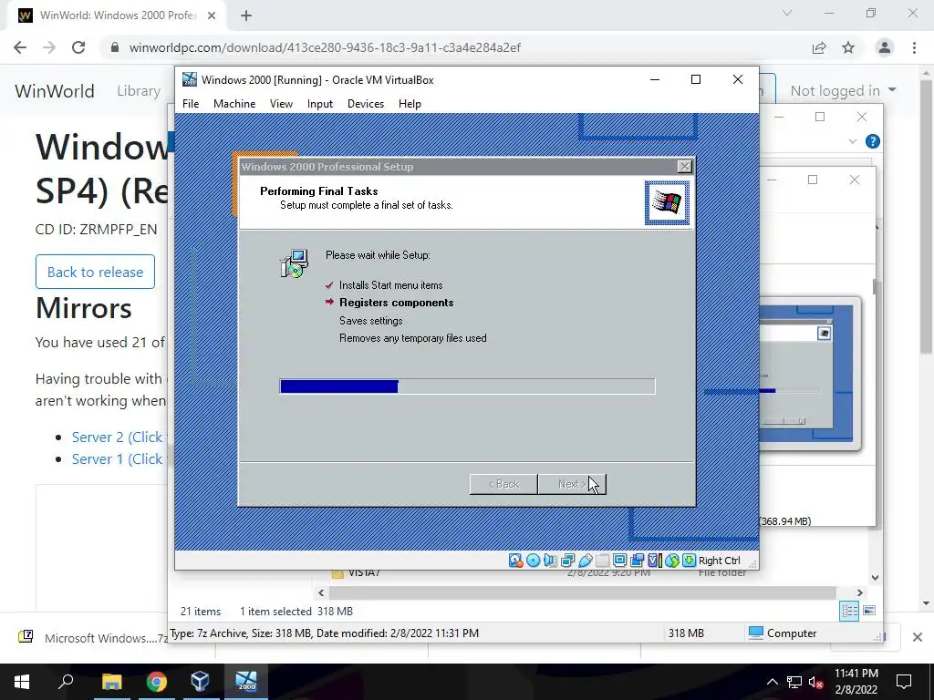This screenshot has height=700, width=934.
Task: Switch File Explorer to large icons view
Action: tap(869, 611)
